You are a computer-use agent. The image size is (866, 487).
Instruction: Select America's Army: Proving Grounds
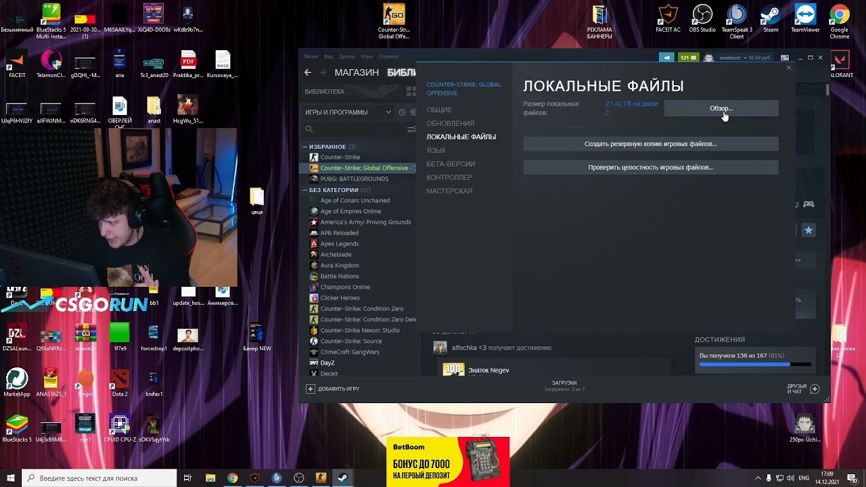359,222
